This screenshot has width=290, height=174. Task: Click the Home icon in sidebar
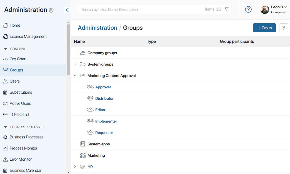tap(5, 25)
